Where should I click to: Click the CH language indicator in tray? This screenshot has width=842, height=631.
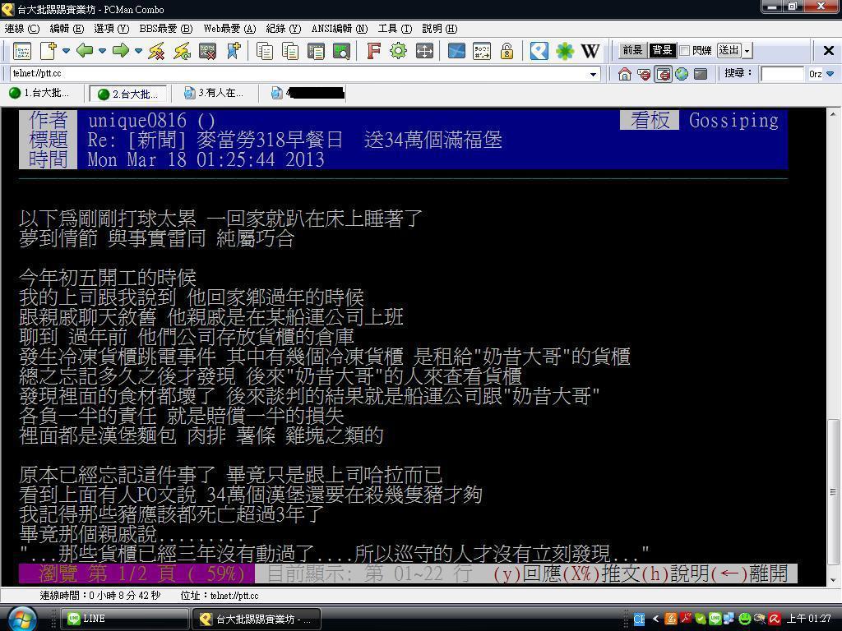pos(638,619)
